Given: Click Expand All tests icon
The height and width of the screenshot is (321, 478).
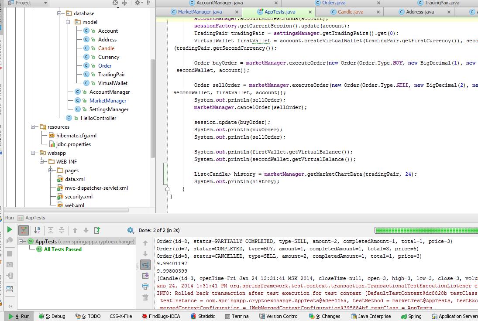Looking at the screenshot, I should (x=51, y=230).
